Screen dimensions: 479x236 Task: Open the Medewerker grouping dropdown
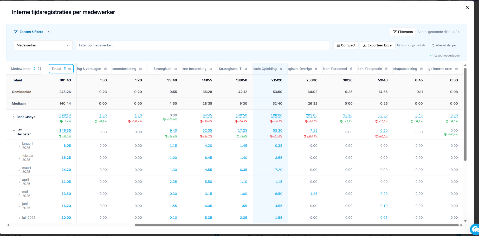pyautogui.click(x=43, y=45)
